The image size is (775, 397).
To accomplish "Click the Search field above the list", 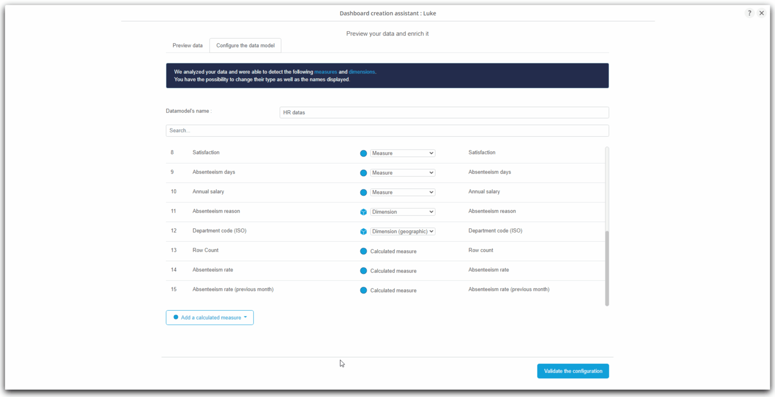I will pyautogui.click(x=387, y=130).
